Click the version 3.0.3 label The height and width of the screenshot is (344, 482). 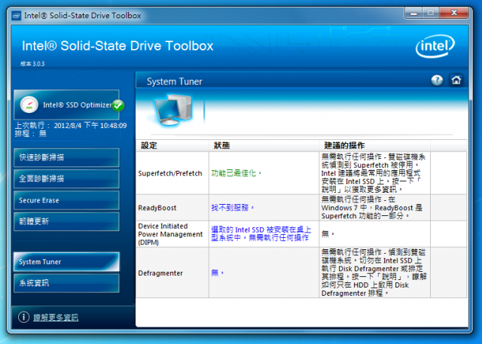[x=32, y=64]
